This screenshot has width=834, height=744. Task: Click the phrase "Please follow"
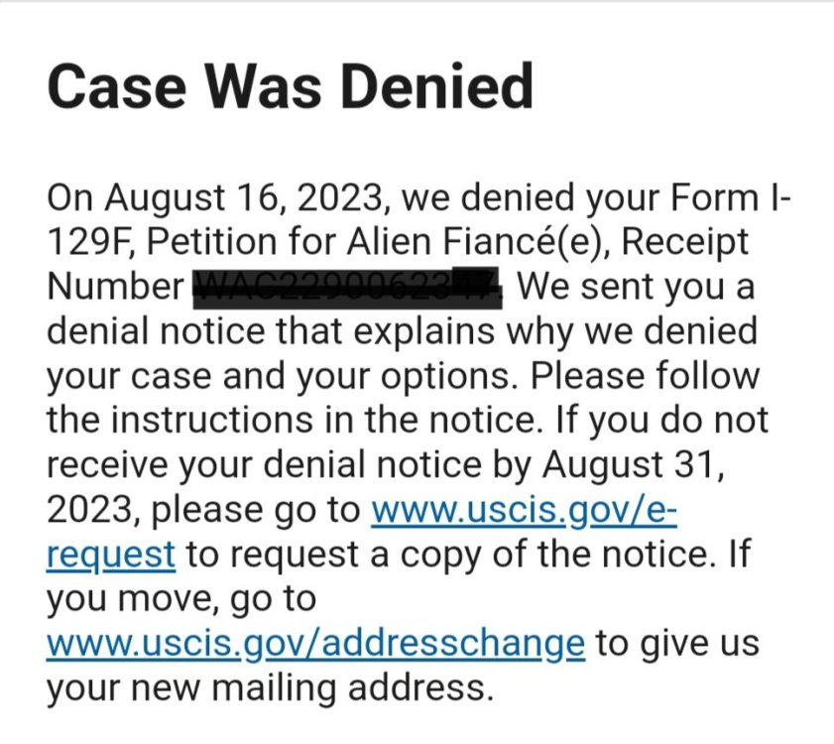point(645,376)
